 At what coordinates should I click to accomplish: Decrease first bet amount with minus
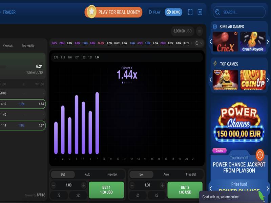pyautogui.click(x=54, y=185)
